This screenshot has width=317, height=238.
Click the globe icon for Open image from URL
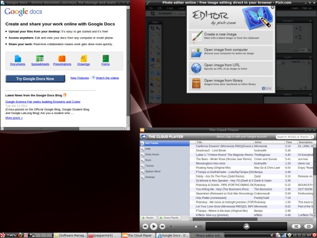(196, 68)
